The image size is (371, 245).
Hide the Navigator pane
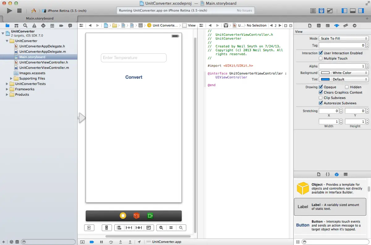click(x=344, y=11)
